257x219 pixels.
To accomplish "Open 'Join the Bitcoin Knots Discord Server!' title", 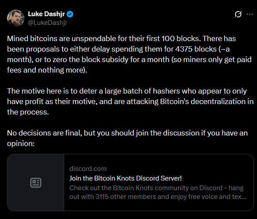I will pos(126,178).
